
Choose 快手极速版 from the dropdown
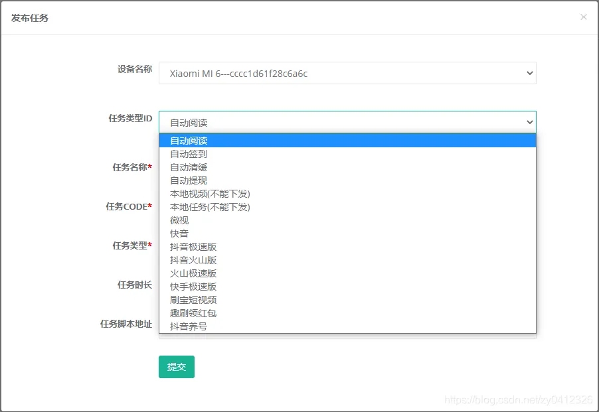pyautogui.click(x=347, y=287)
